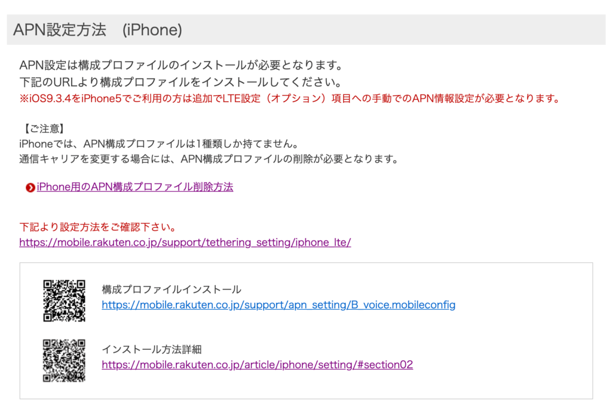Open the iPhone用のAPN構成プロファイル削除方法 link

pyautogui.click(x=134, y=187)
